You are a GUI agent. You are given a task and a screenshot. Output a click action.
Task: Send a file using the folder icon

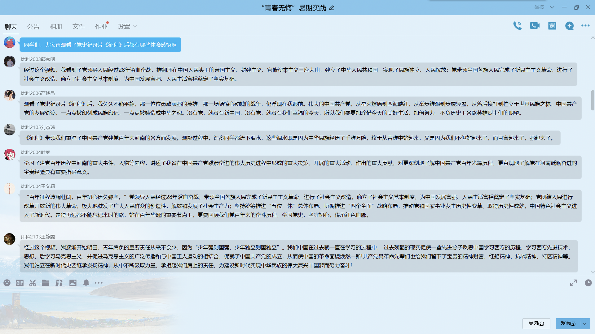pyautogui.click(x=46, y=283)
